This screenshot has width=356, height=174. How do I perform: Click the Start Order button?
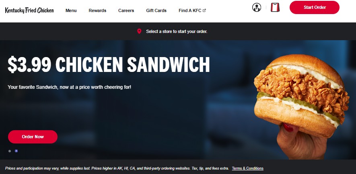tap(315, 7)
